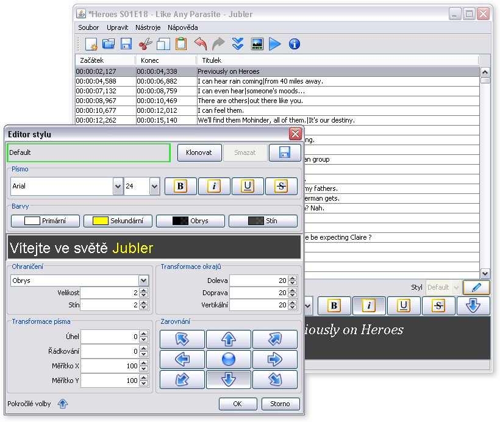This screenshot has height=422, width=500.
Task: Open Styl Default dropdown in Jubler window
Action: (x=456, y=287)
